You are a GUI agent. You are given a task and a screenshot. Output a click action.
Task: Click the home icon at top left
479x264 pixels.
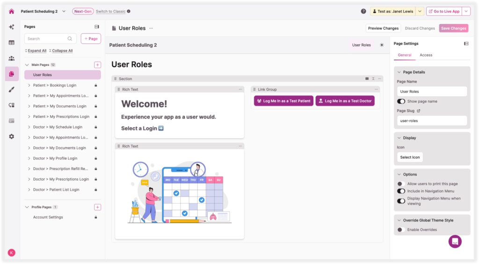12,11
